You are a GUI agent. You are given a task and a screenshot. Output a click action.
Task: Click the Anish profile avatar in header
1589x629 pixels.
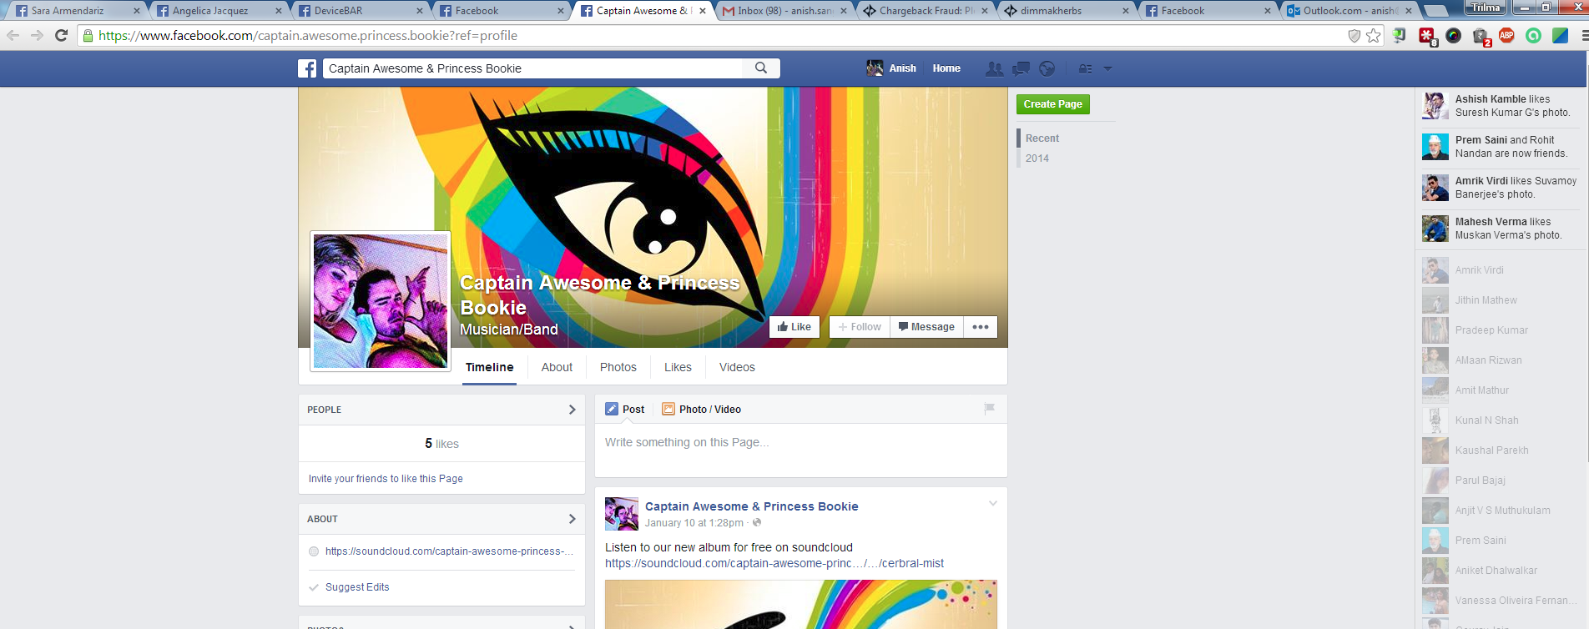click(x=875, y=68)
